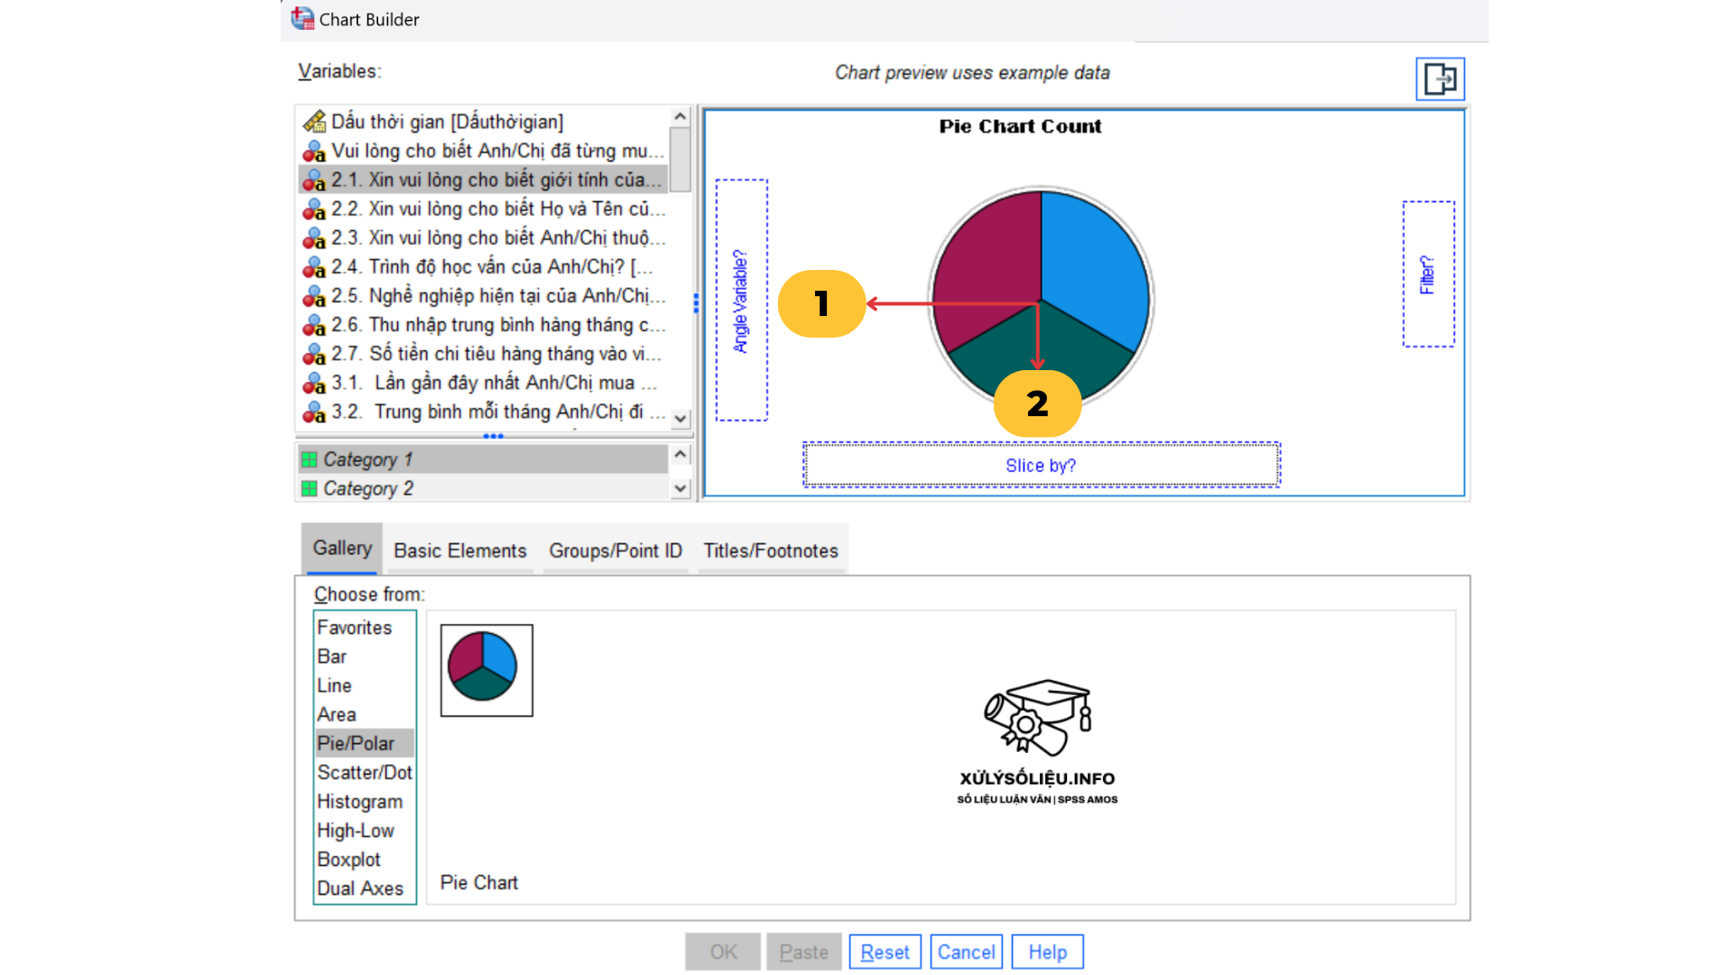This screenshot has width=1733, height=975.
Task: Click the nominal icon of variable 2.4
Action: (314, 266)
